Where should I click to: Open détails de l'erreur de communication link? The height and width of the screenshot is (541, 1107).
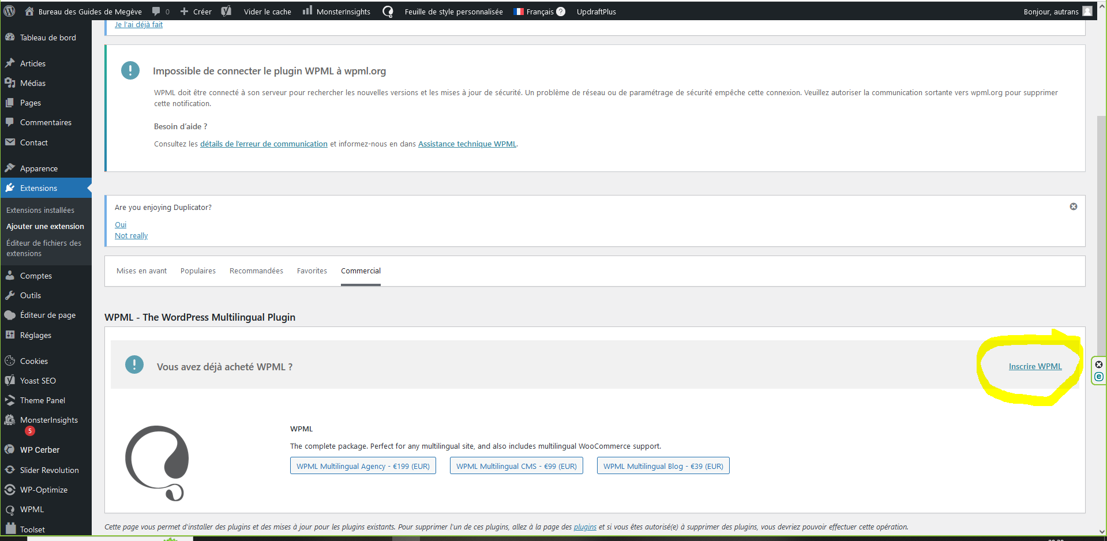(264, 144)
